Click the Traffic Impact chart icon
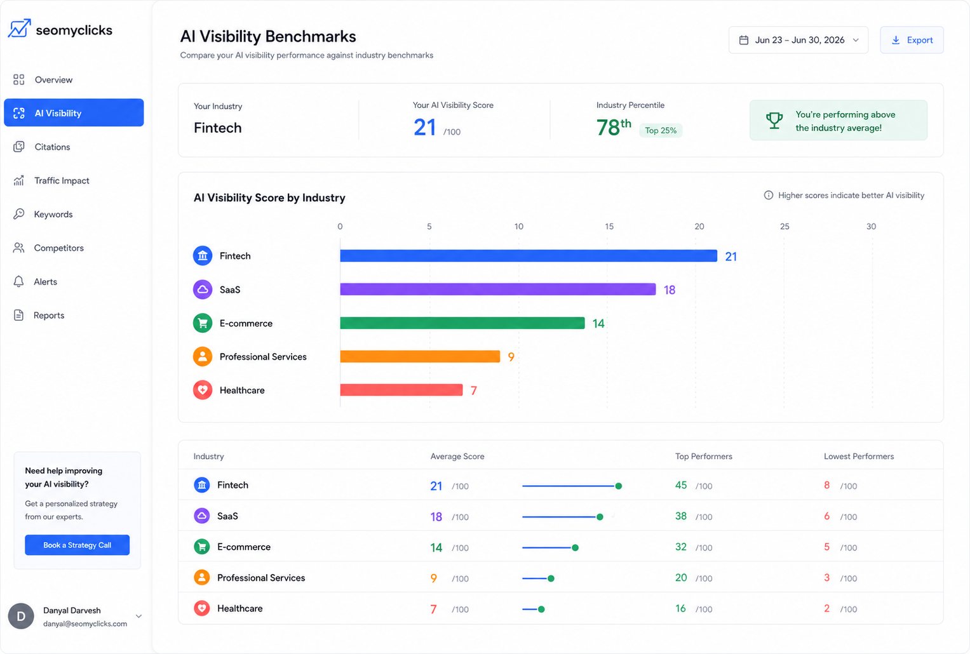The width and height of the screenshot is (970, 654). point(19,180)
